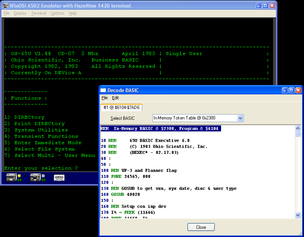Maximize the Decode BASIC window
The height and width of the screenshot is (237, 304).
(x=292, y=90)
